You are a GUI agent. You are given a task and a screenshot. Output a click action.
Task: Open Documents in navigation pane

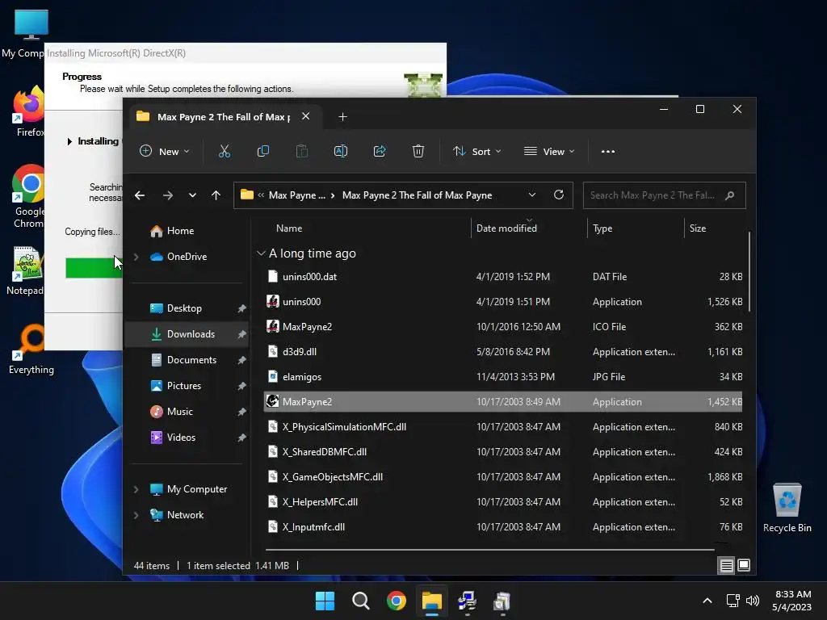[183, 360]
